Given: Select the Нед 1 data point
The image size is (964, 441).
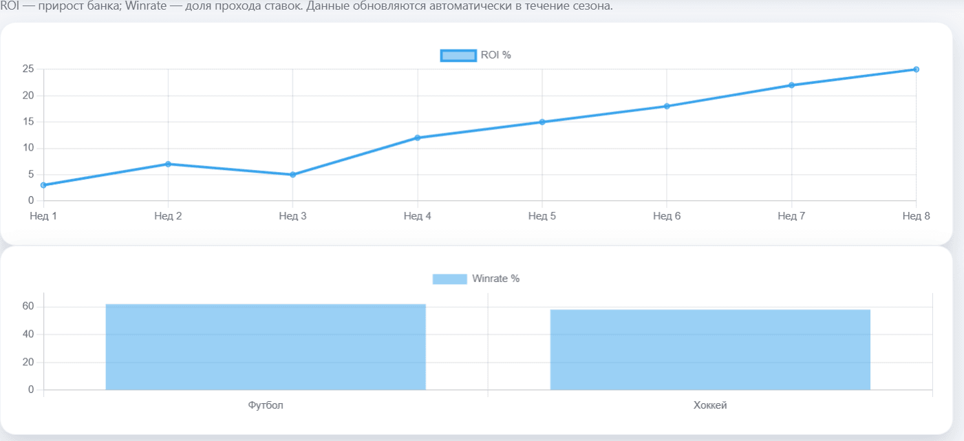Looking at the screenshot, I should [43, 185].
